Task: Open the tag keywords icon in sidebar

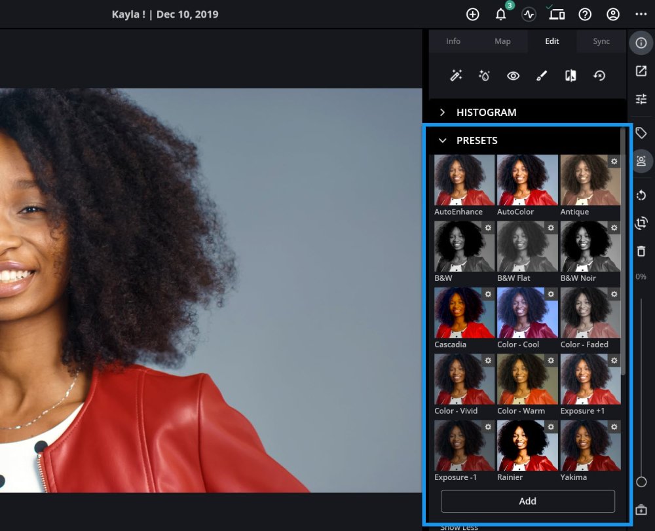Action: tap(641, 134)
